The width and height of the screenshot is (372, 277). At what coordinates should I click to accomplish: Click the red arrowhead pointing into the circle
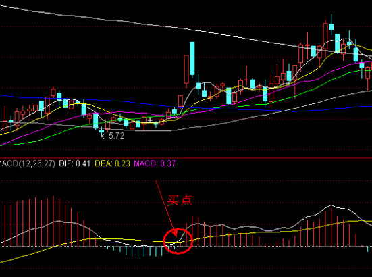[175, 232]
